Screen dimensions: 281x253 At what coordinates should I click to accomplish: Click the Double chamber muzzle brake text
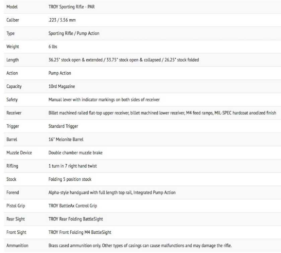pyautogui.click(x=75, y=153)
